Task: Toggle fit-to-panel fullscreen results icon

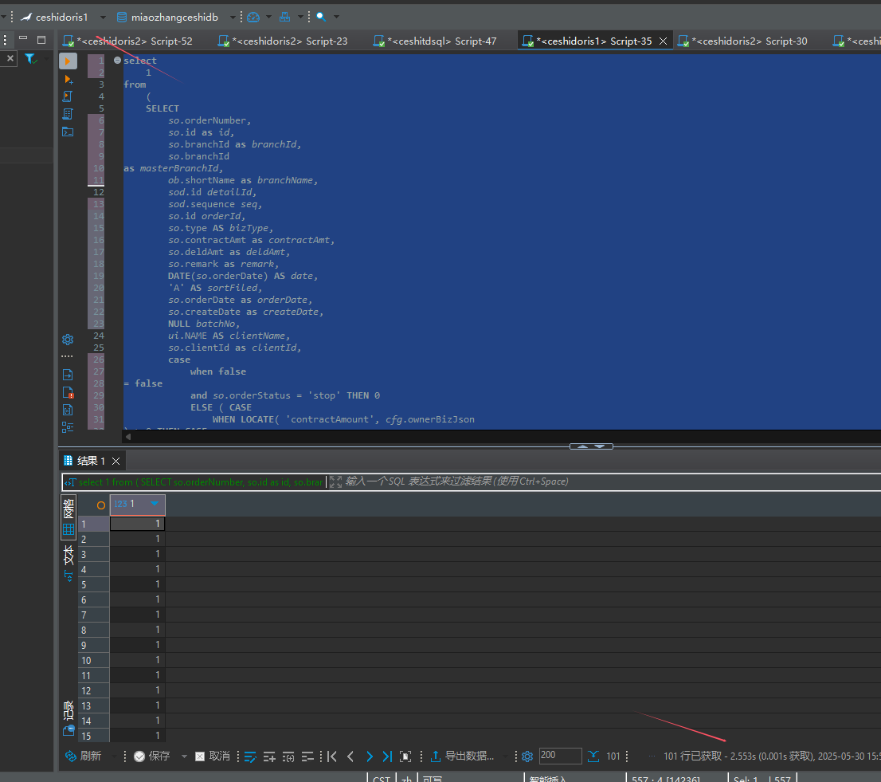Action: click(405, 756)
